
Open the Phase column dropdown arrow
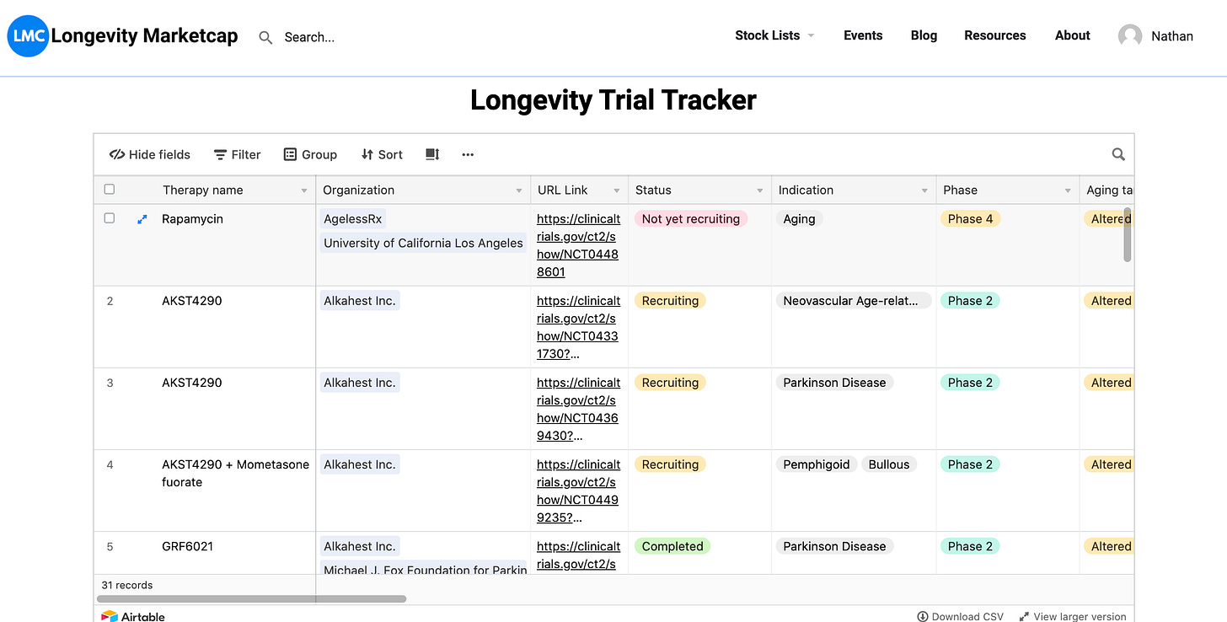(1068, 190)
